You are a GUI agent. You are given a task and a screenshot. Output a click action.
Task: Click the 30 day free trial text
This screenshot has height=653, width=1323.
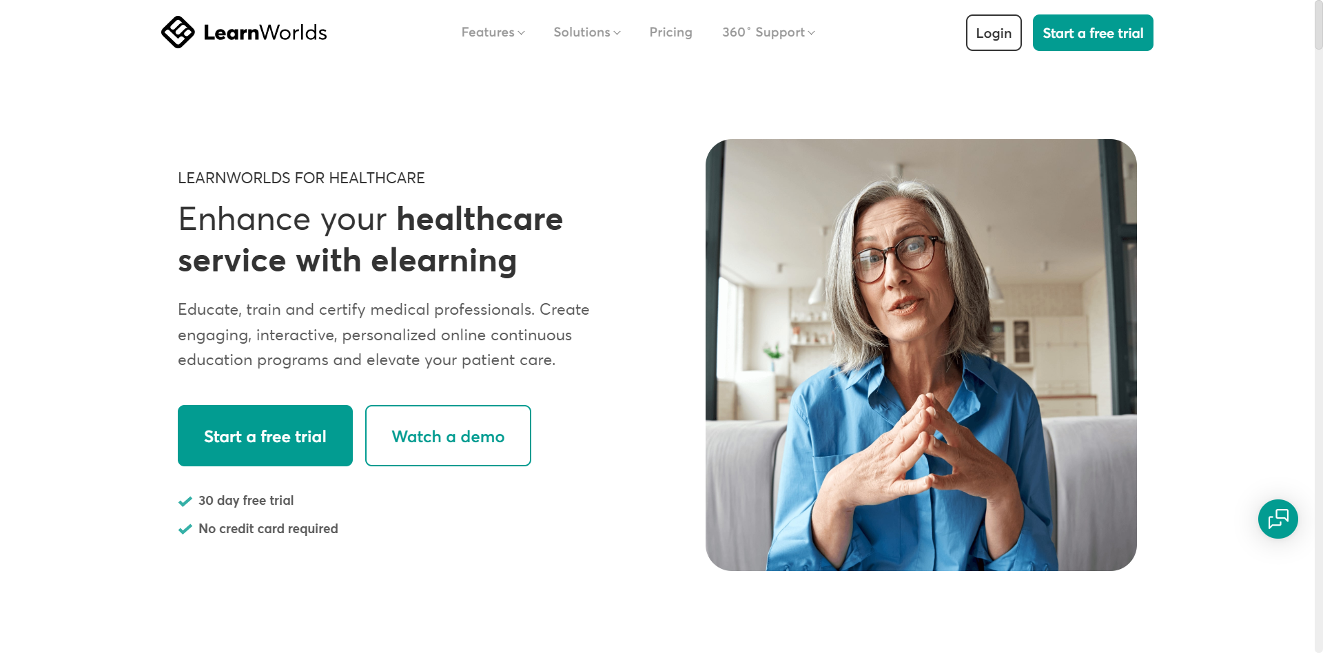pos(246,501)
